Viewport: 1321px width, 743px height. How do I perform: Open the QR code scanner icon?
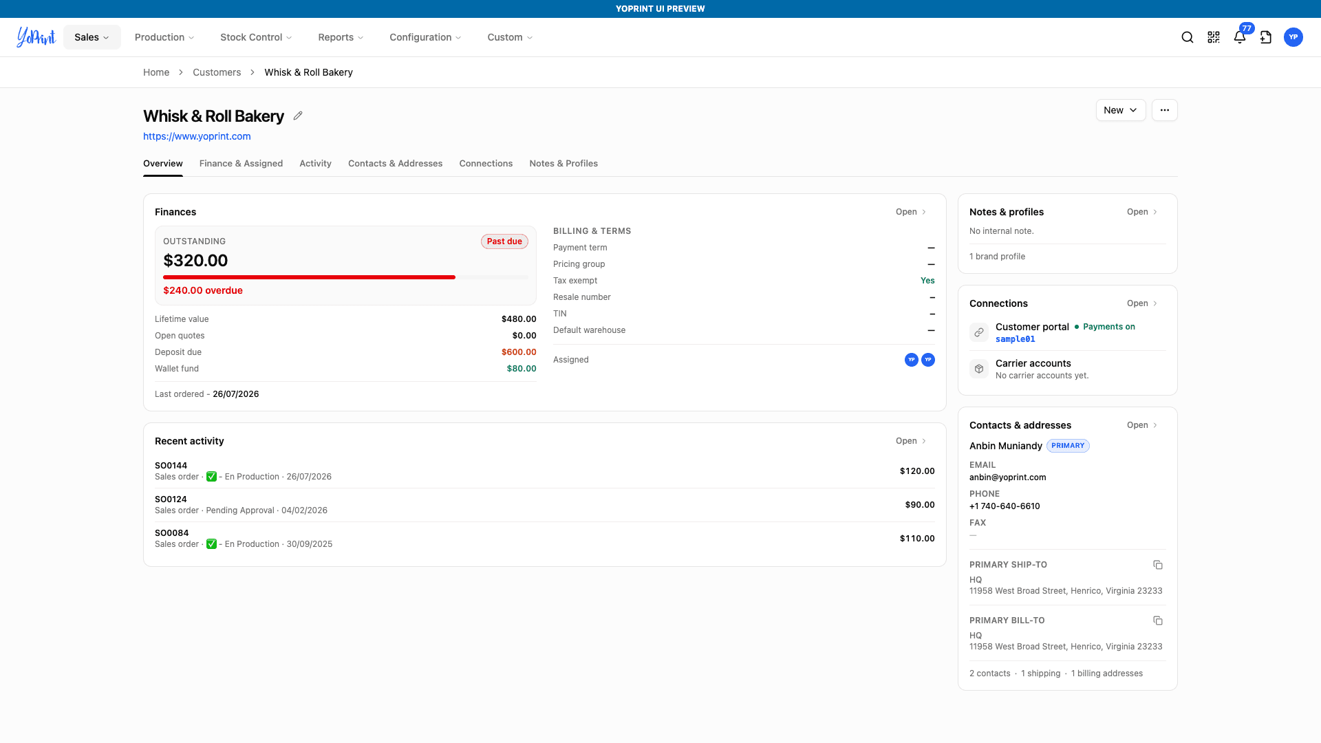(x=1214, y=37)
